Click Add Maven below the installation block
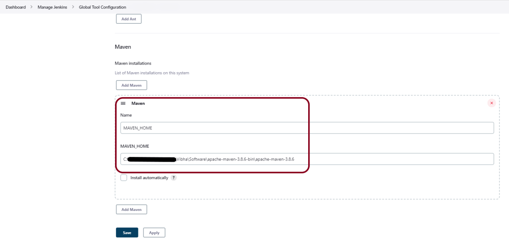This screenshot has width=509, height=247. pos(132,210)
